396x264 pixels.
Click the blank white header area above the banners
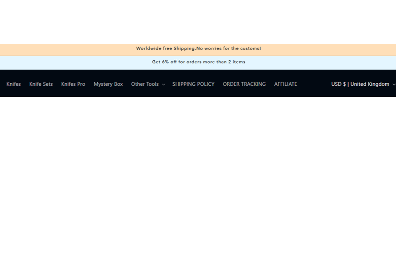point(198,21)
